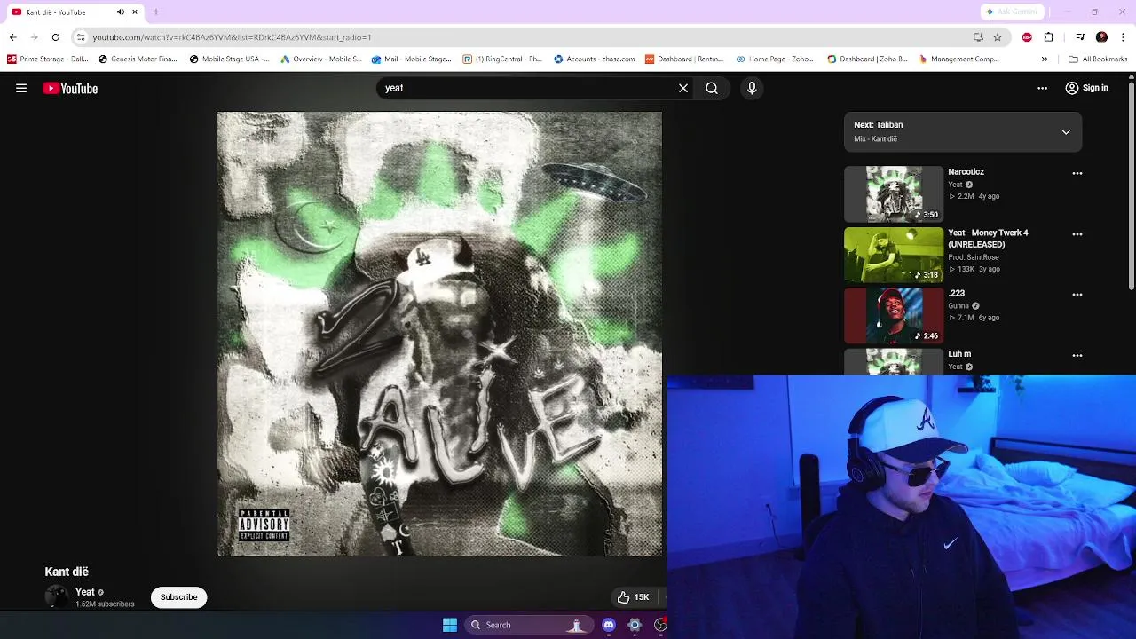This screenshot has height=639, width=1136.
Task: Play the .223 Gunna video thumbnail
Action: (894, 315)
